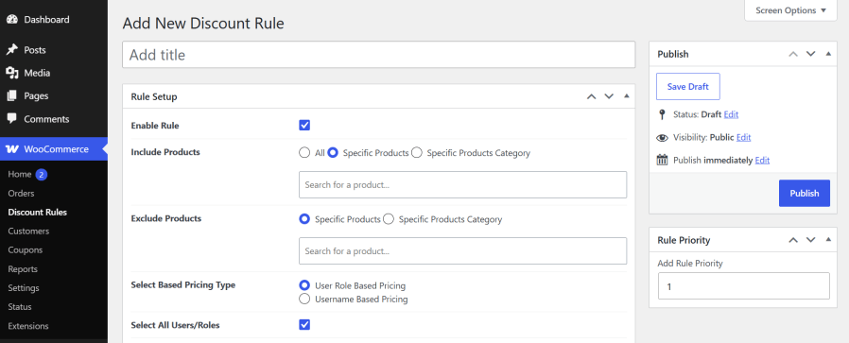This screenshot has height=343, width=849.
Task: Choose User Role Based Pricing
Action: click(304, 285)
